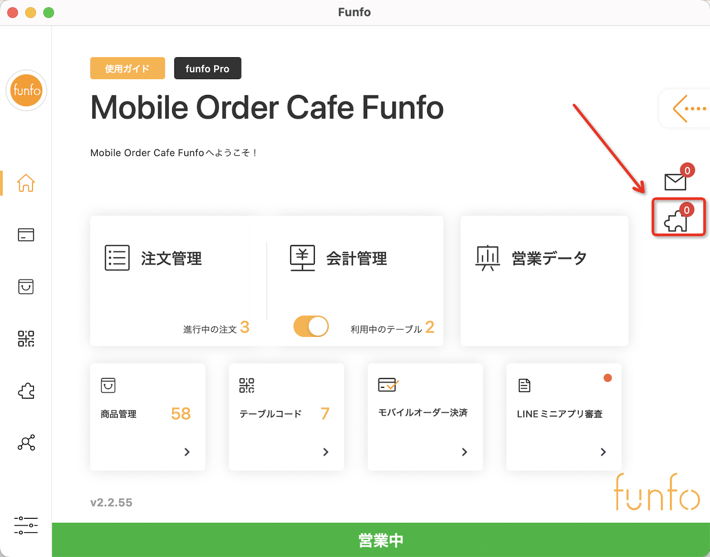Open settings sliders icon at the sidebar bottom
The height and width of the screenshot is (557, 710).
point(26,526)
